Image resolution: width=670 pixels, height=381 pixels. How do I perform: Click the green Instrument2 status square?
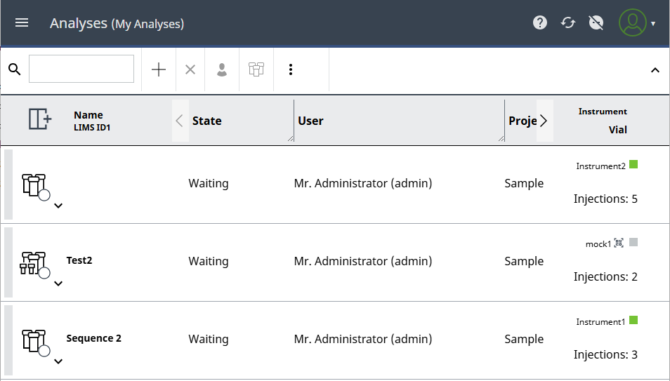633,165
